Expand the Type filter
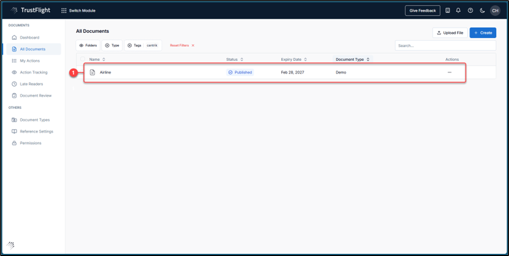The width and height of the screenshot is (509, 256). coord(112,46)
